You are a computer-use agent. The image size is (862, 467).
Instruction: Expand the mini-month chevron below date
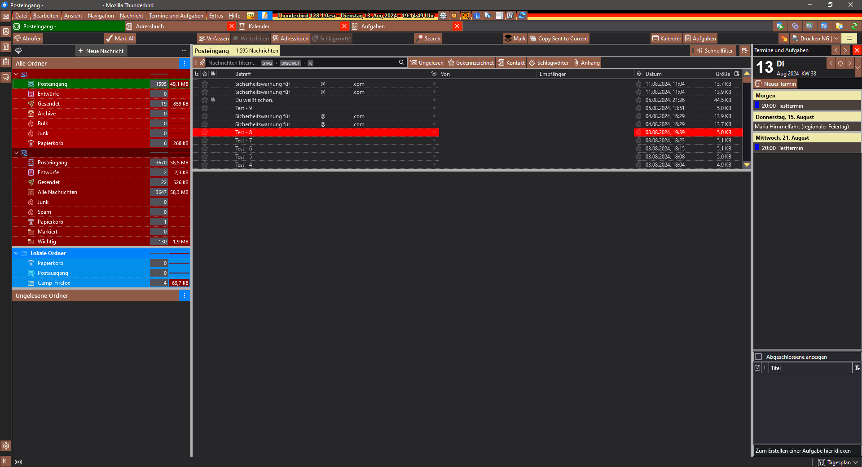tap(858, 67)
